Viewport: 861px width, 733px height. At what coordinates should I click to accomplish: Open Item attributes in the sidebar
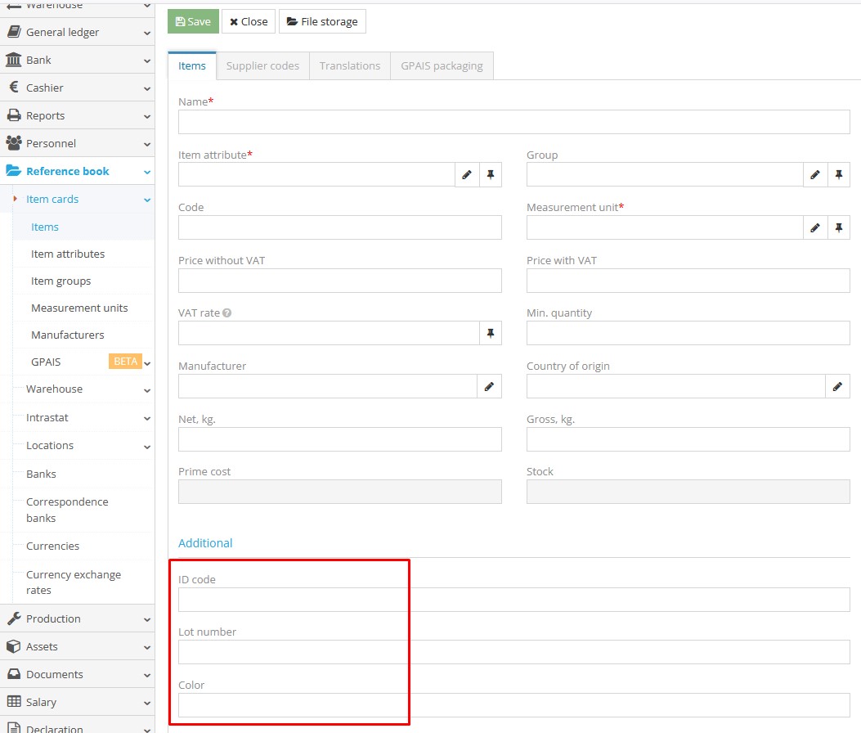click(68, 254)
